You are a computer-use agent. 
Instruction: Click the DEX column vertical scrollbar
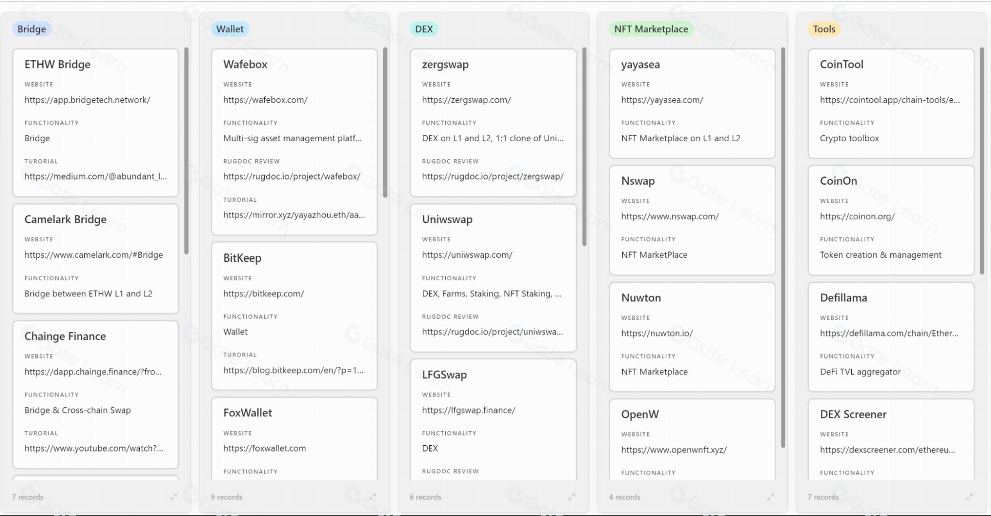pyautogui.click(x=584, y=147)
